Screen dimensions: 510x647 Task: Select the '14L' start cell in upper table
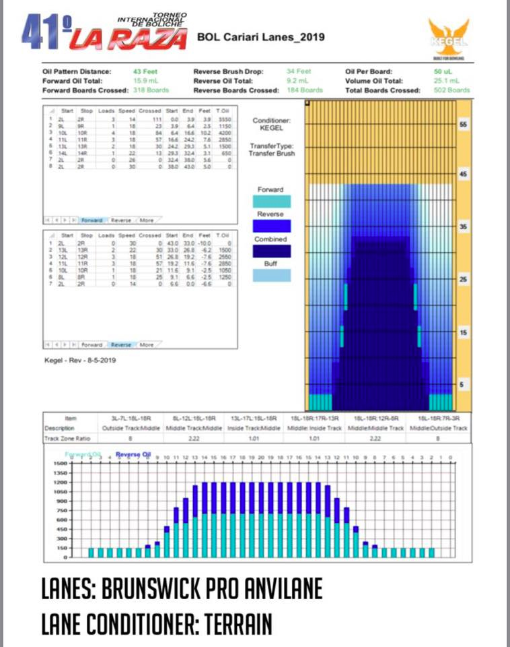(63, 153)
